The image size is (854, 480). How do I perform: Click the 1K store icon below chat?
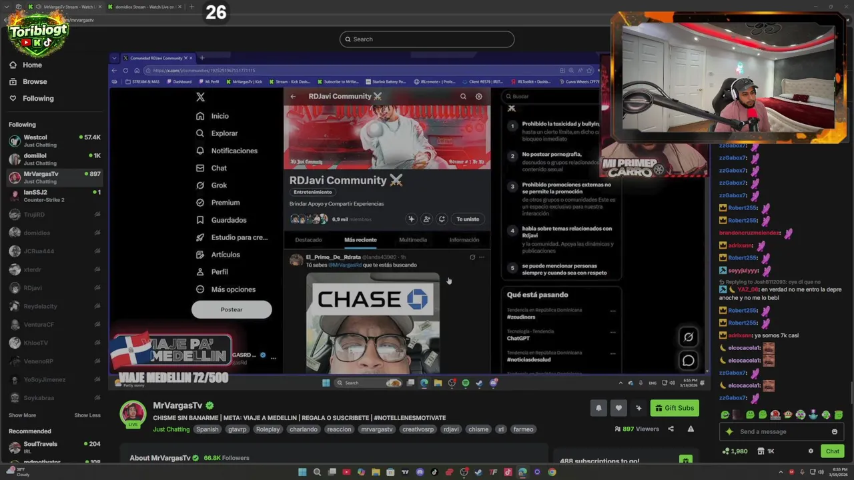click(x=766, y=451)
